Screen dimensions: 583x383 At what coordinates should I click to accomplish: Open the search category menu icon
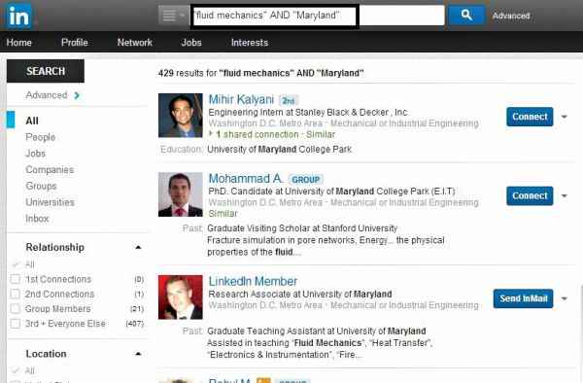coord(173,16)
